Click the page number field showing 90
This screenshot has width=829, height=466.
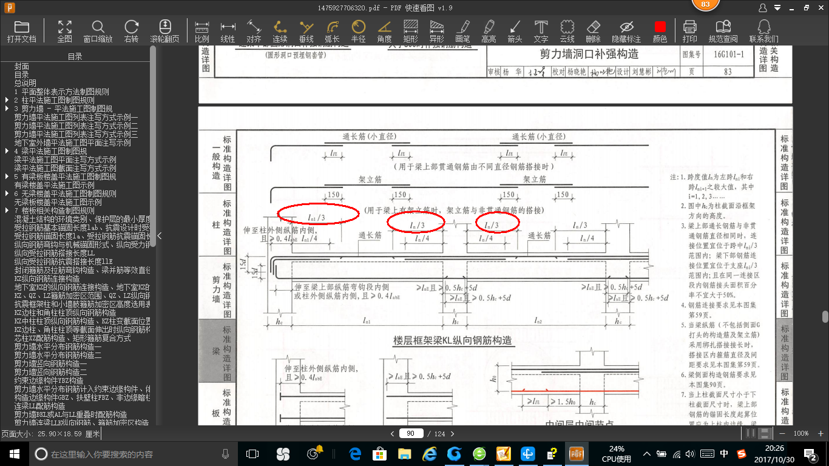click(x=411, y=433)
